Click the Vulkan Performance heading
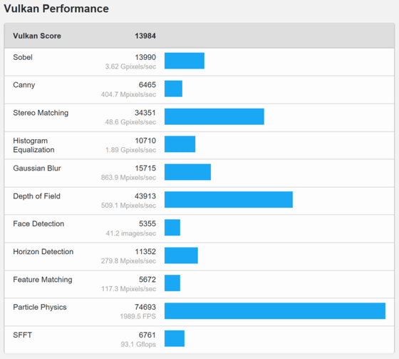399x359 pixels. 56,9
